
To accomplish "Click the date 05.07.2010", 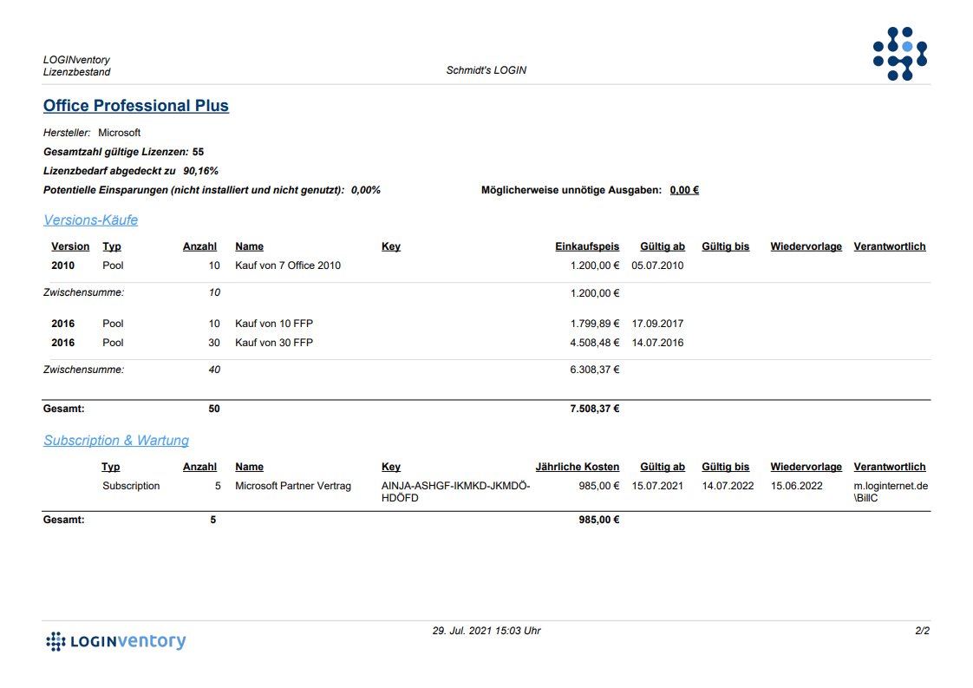I will click(x=657, y=265).
